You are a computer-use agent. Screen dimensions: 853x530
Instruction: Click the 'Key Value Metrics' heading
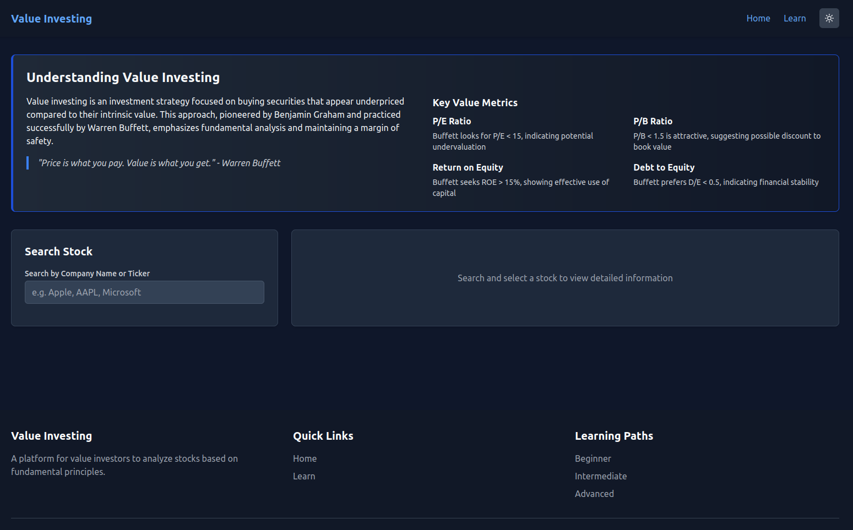click(x=475, y=103)
